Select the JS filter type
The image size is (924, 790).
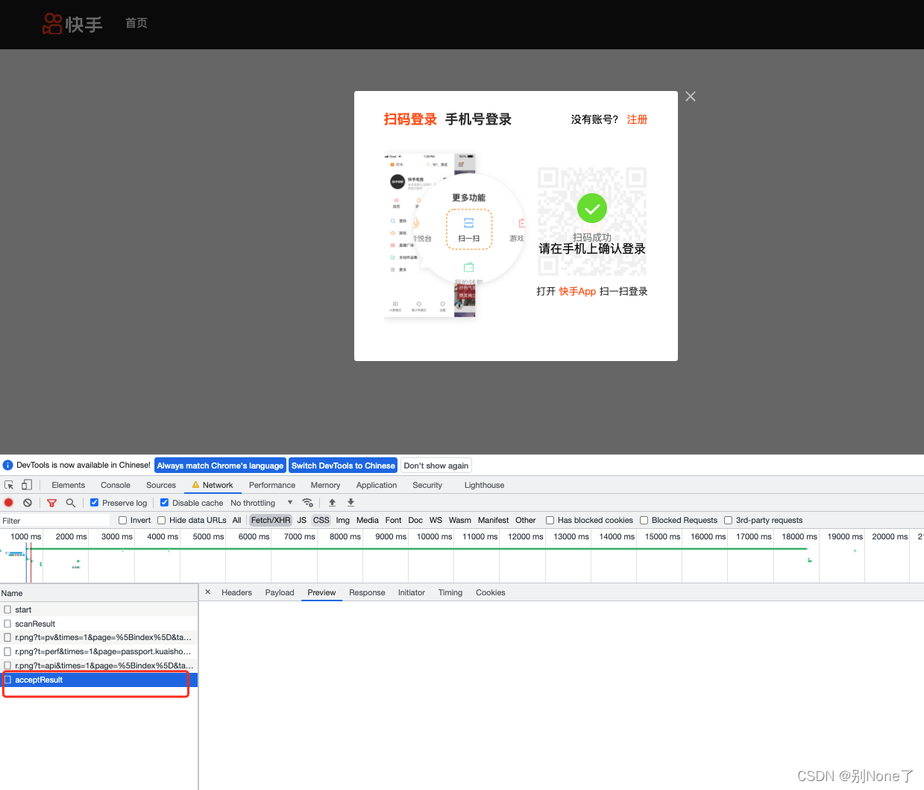coord(302,521)
